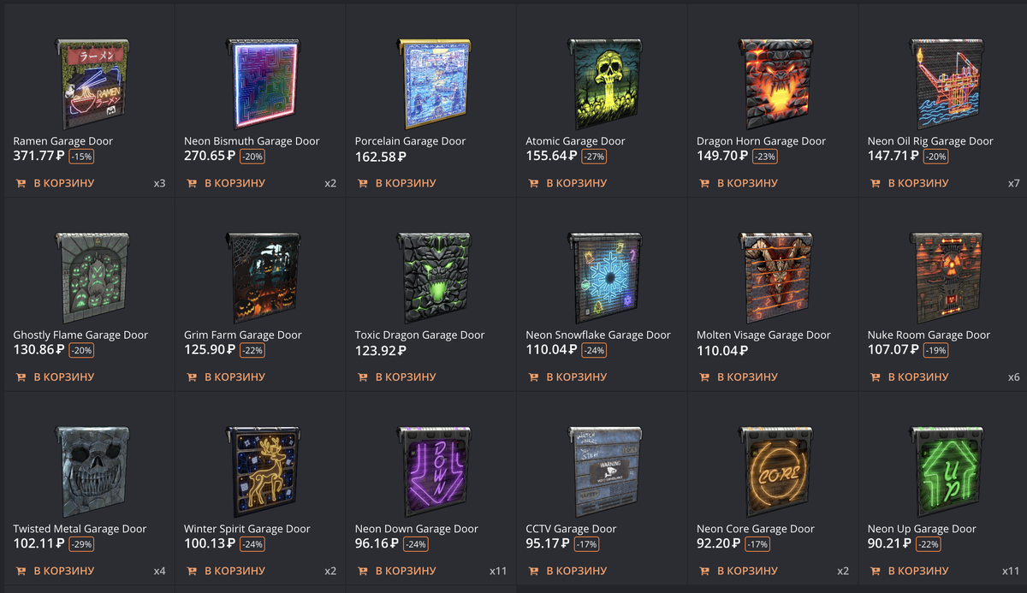Click the cart icon under Dragon Horn Garage Door
The width and height of the screenshot is (1027, 593).
[x=704, y=183]
